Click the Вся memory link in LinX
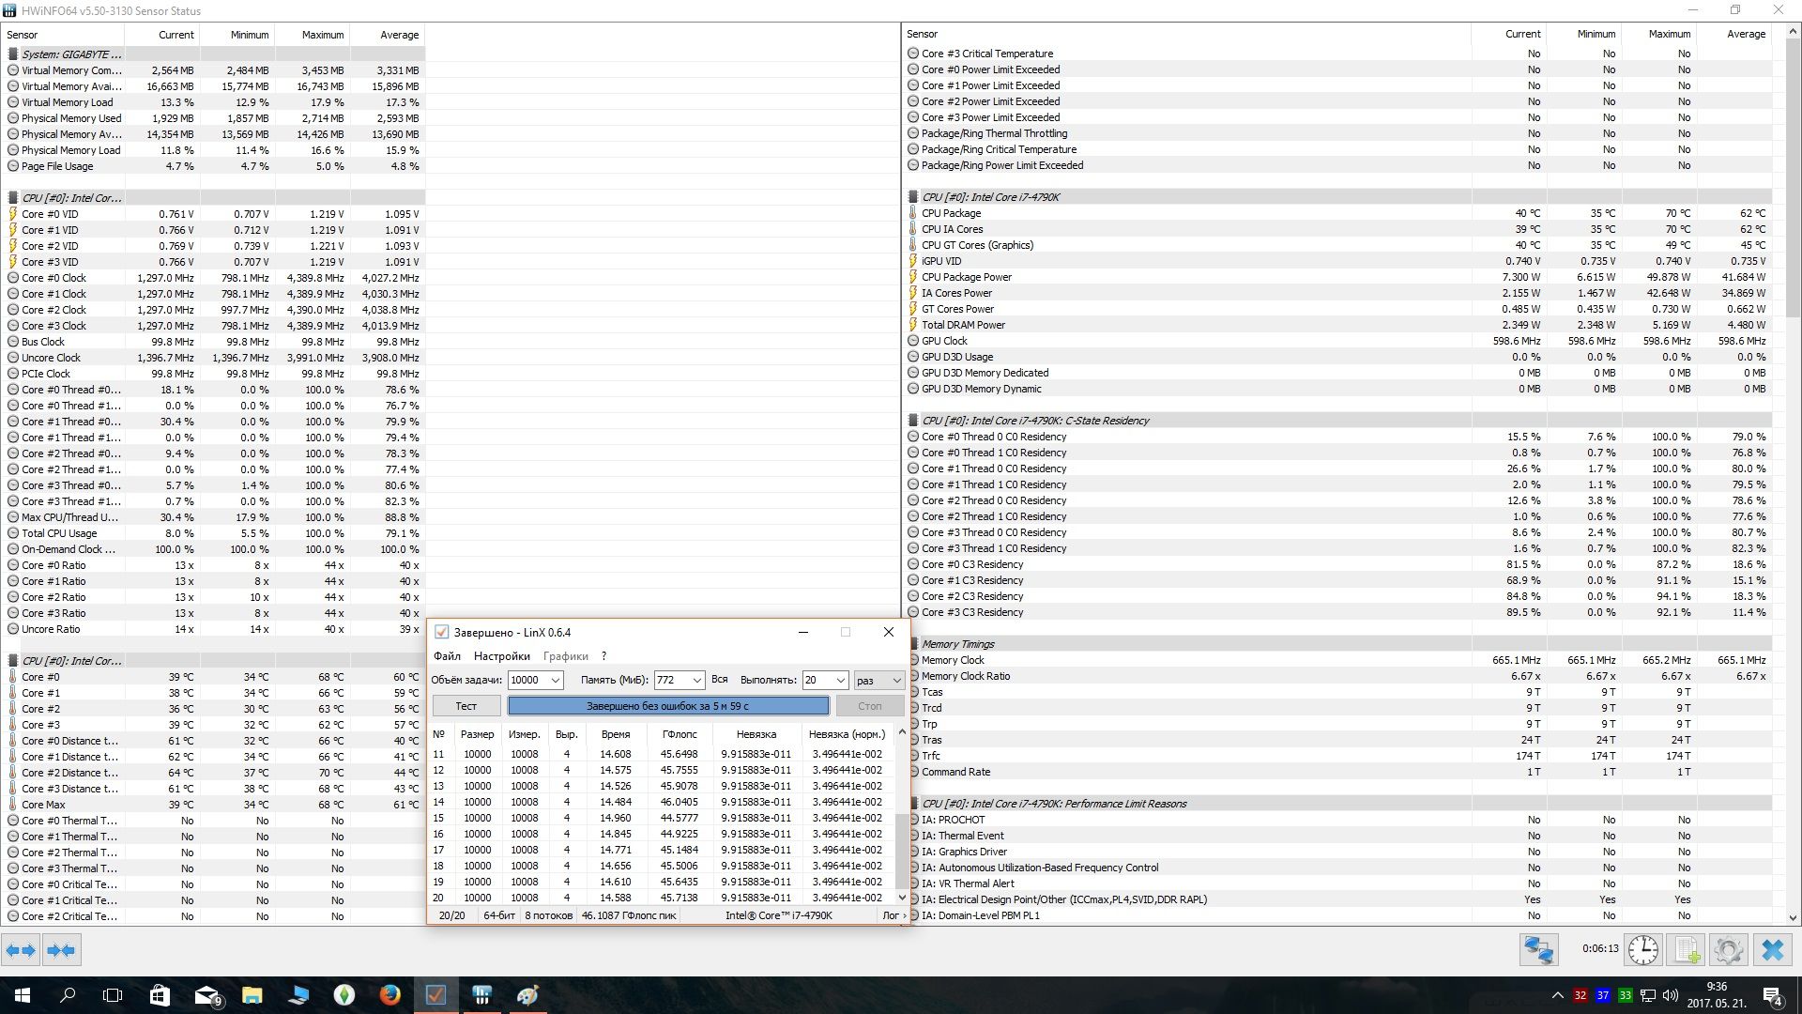This screenshot has width=1802, height=1014. 720,680
